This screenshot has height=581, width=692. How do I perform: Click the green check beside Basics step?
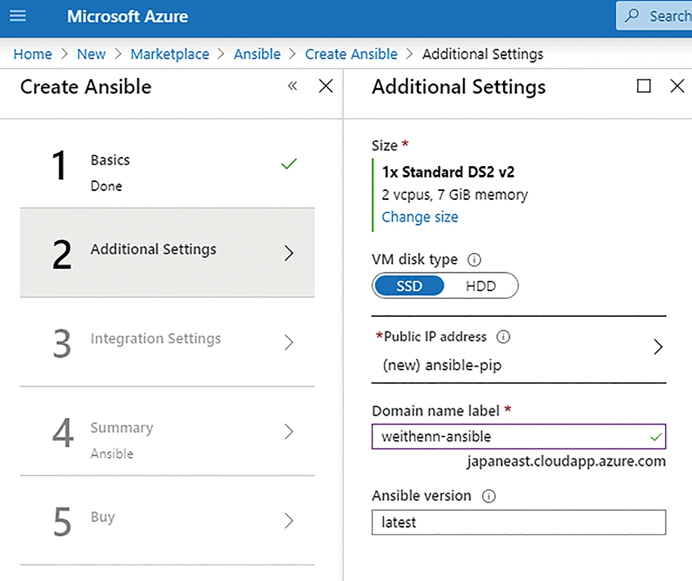click(289, 164)
